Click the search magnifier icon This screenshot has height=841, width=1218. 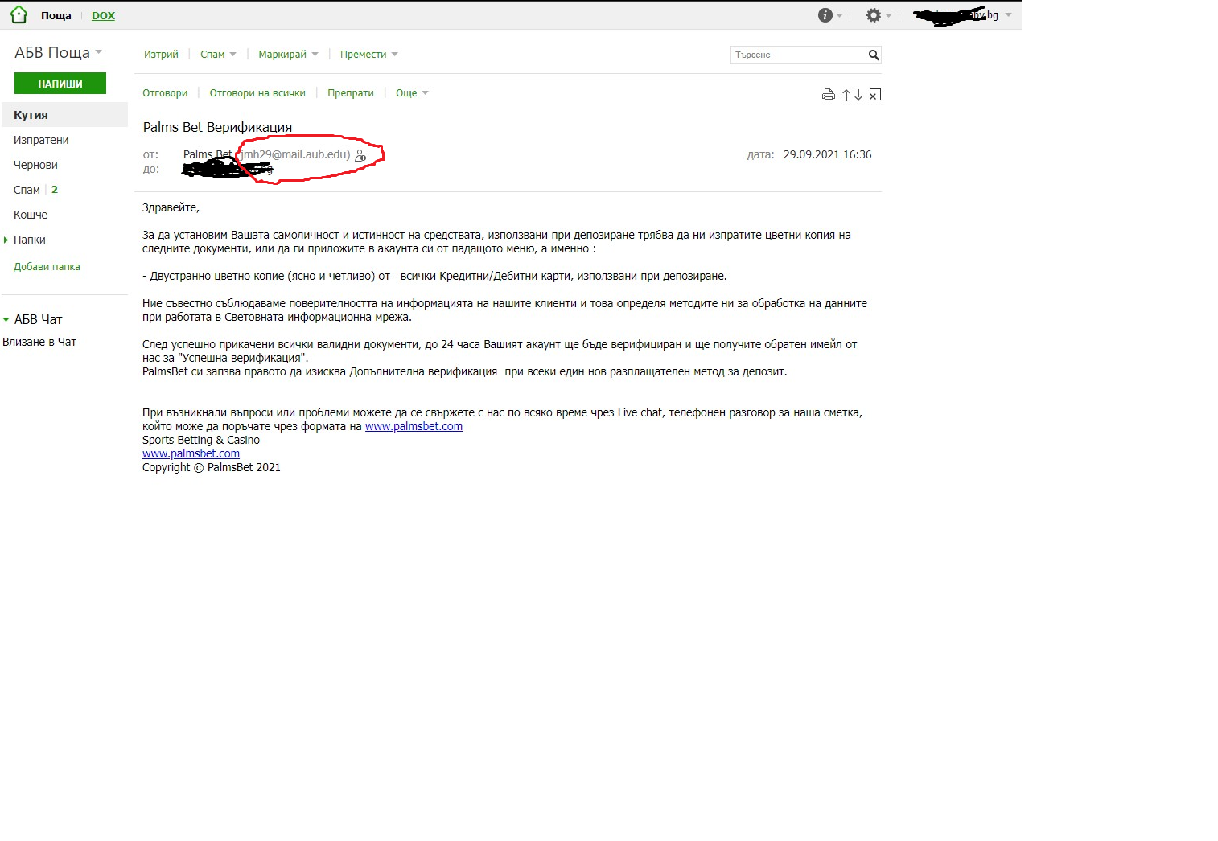[x=874, y=55]
